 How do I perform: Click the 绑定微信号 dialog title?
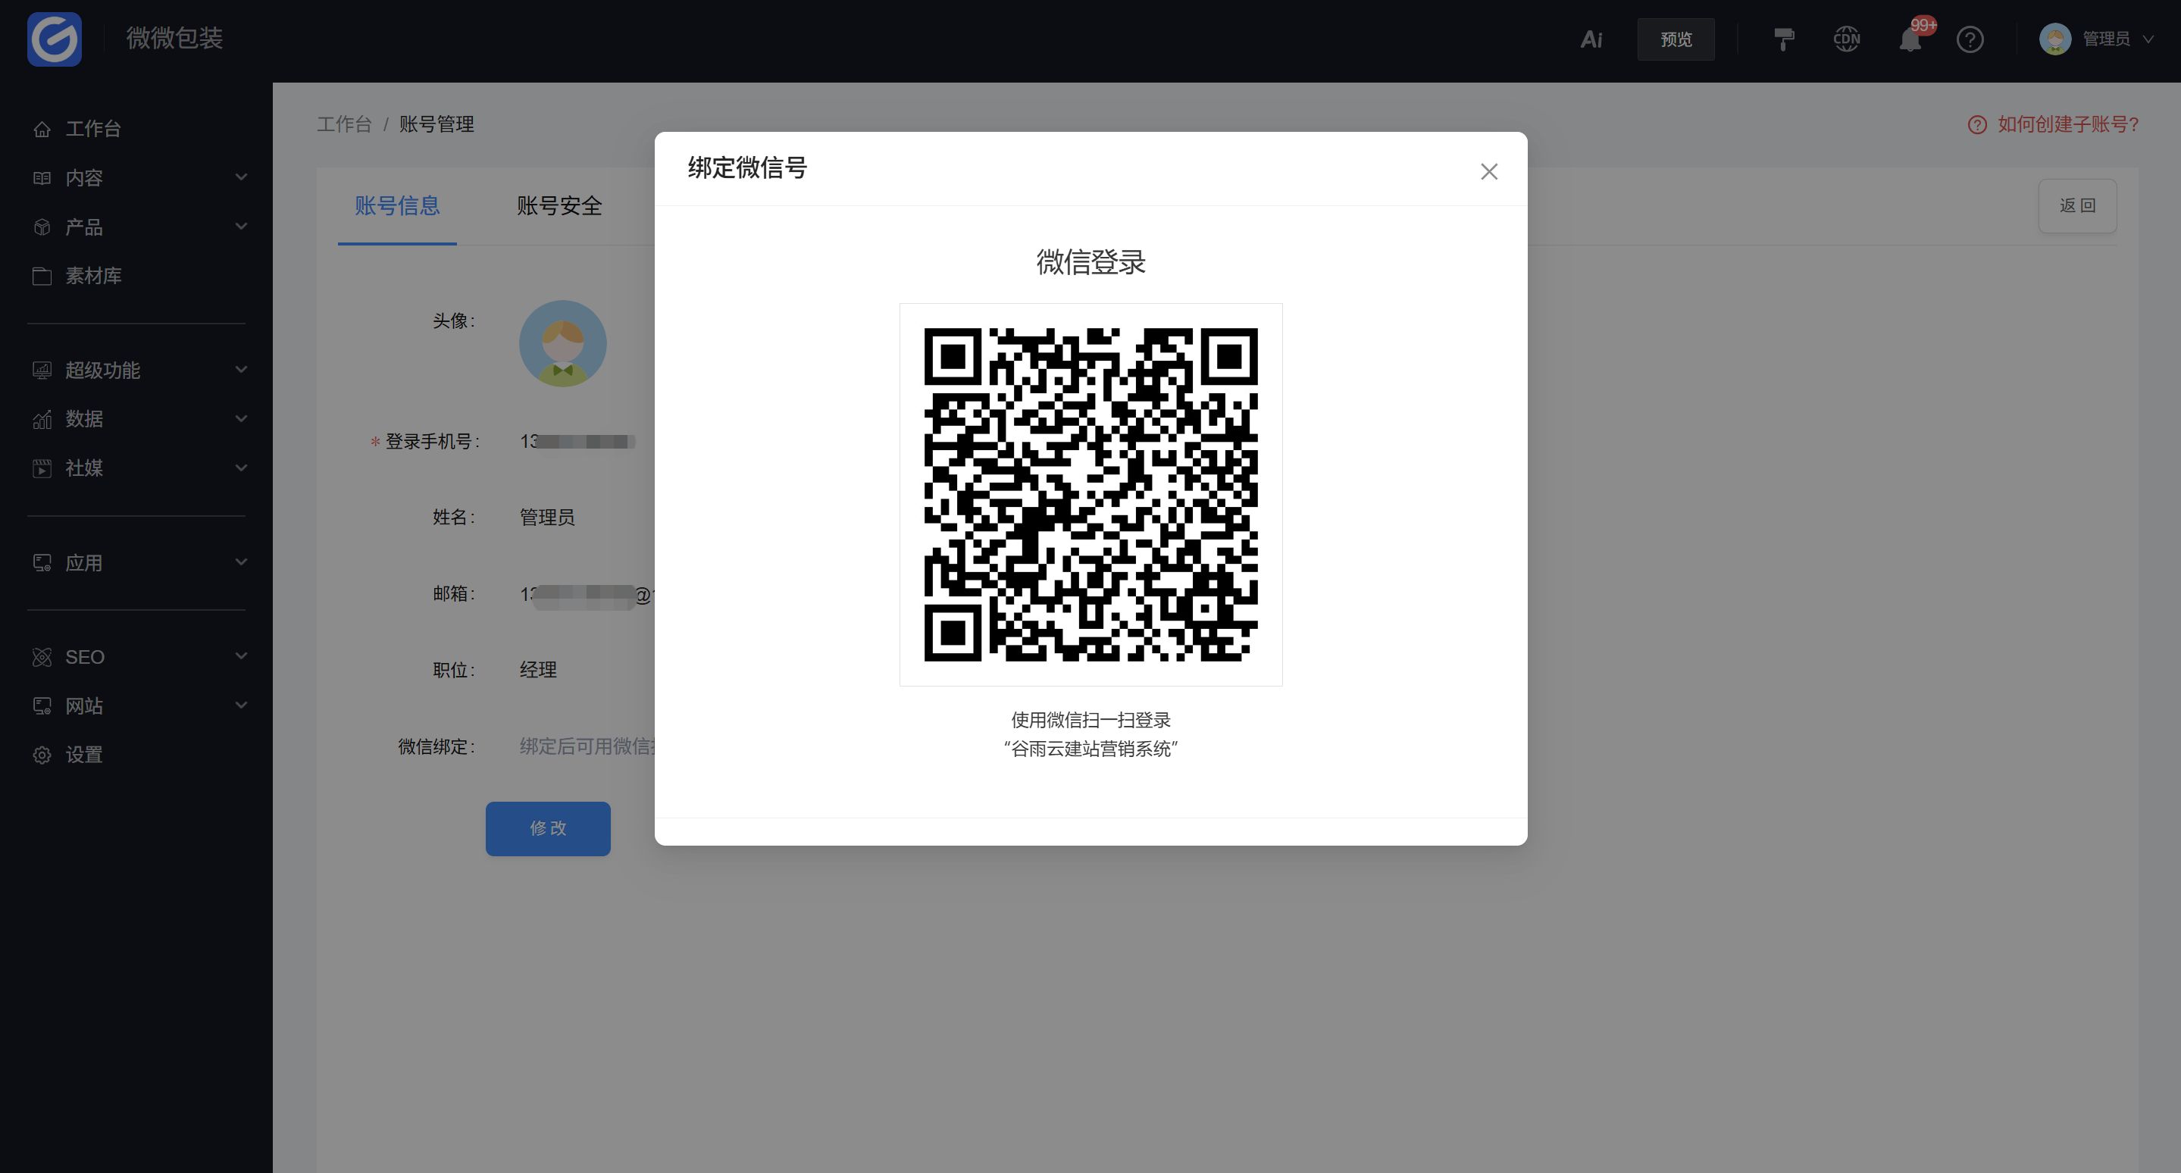[x=748, y=167]
